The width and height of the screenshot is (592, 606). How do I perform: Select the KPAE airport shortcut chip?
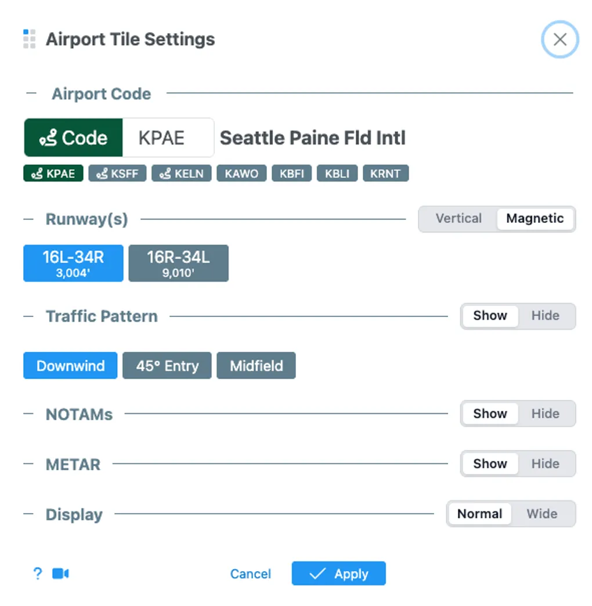[53, 174]
